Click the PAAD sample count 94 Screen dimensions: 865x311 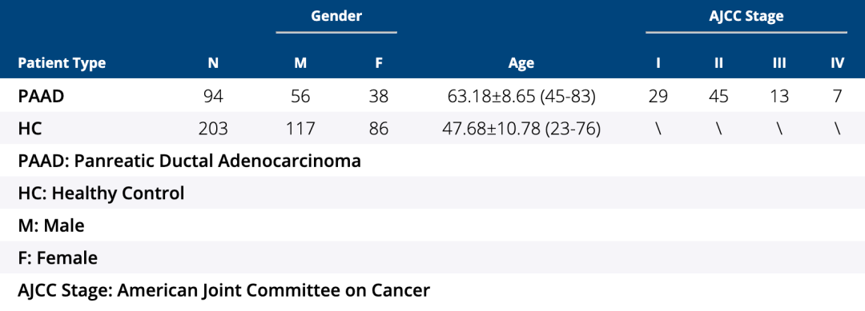(x=214, y=96)
